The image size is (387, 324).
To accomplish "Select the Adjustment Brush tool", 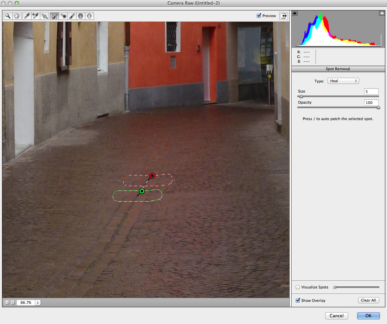I will pos(72,16).
